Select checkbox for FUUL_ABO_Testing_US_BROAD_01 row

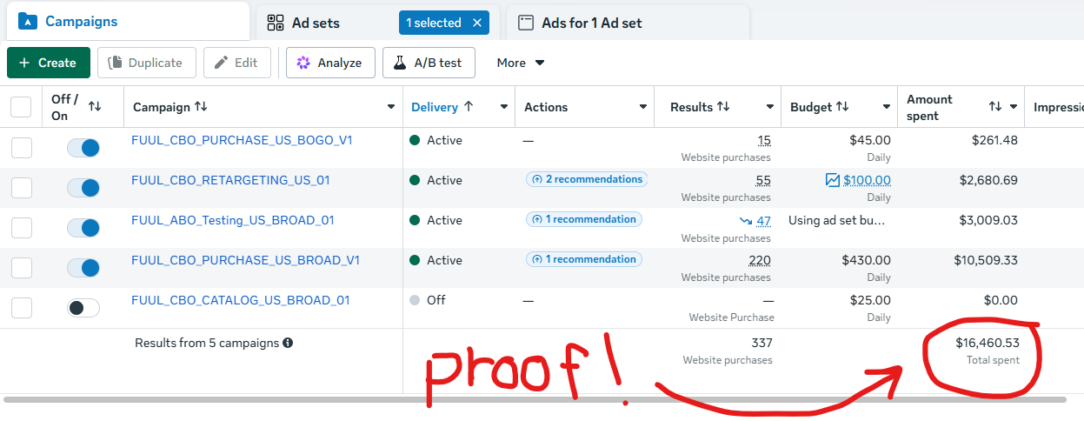pyautogui.click(x=22, y=228)
